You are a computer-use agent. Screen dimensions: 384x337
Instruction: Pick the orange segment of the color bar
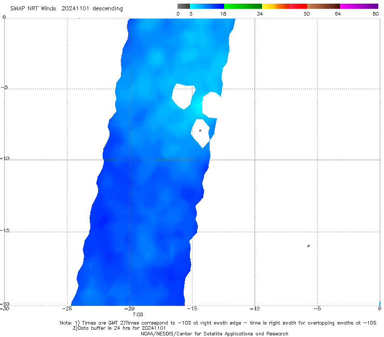(x=282, y=6)
